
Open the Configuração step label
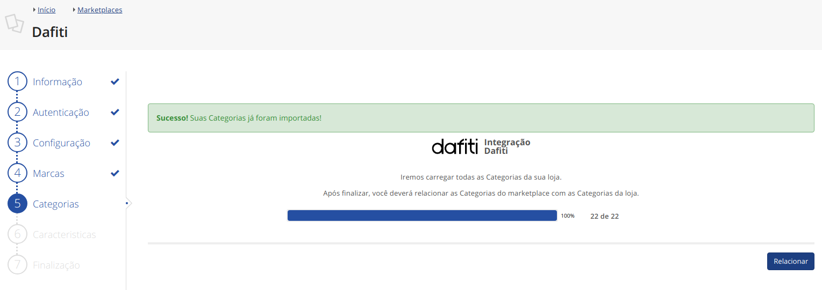tap(61, 143)
